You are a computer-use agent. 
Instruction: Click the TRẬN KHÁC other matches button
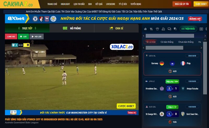click(188, 29)
